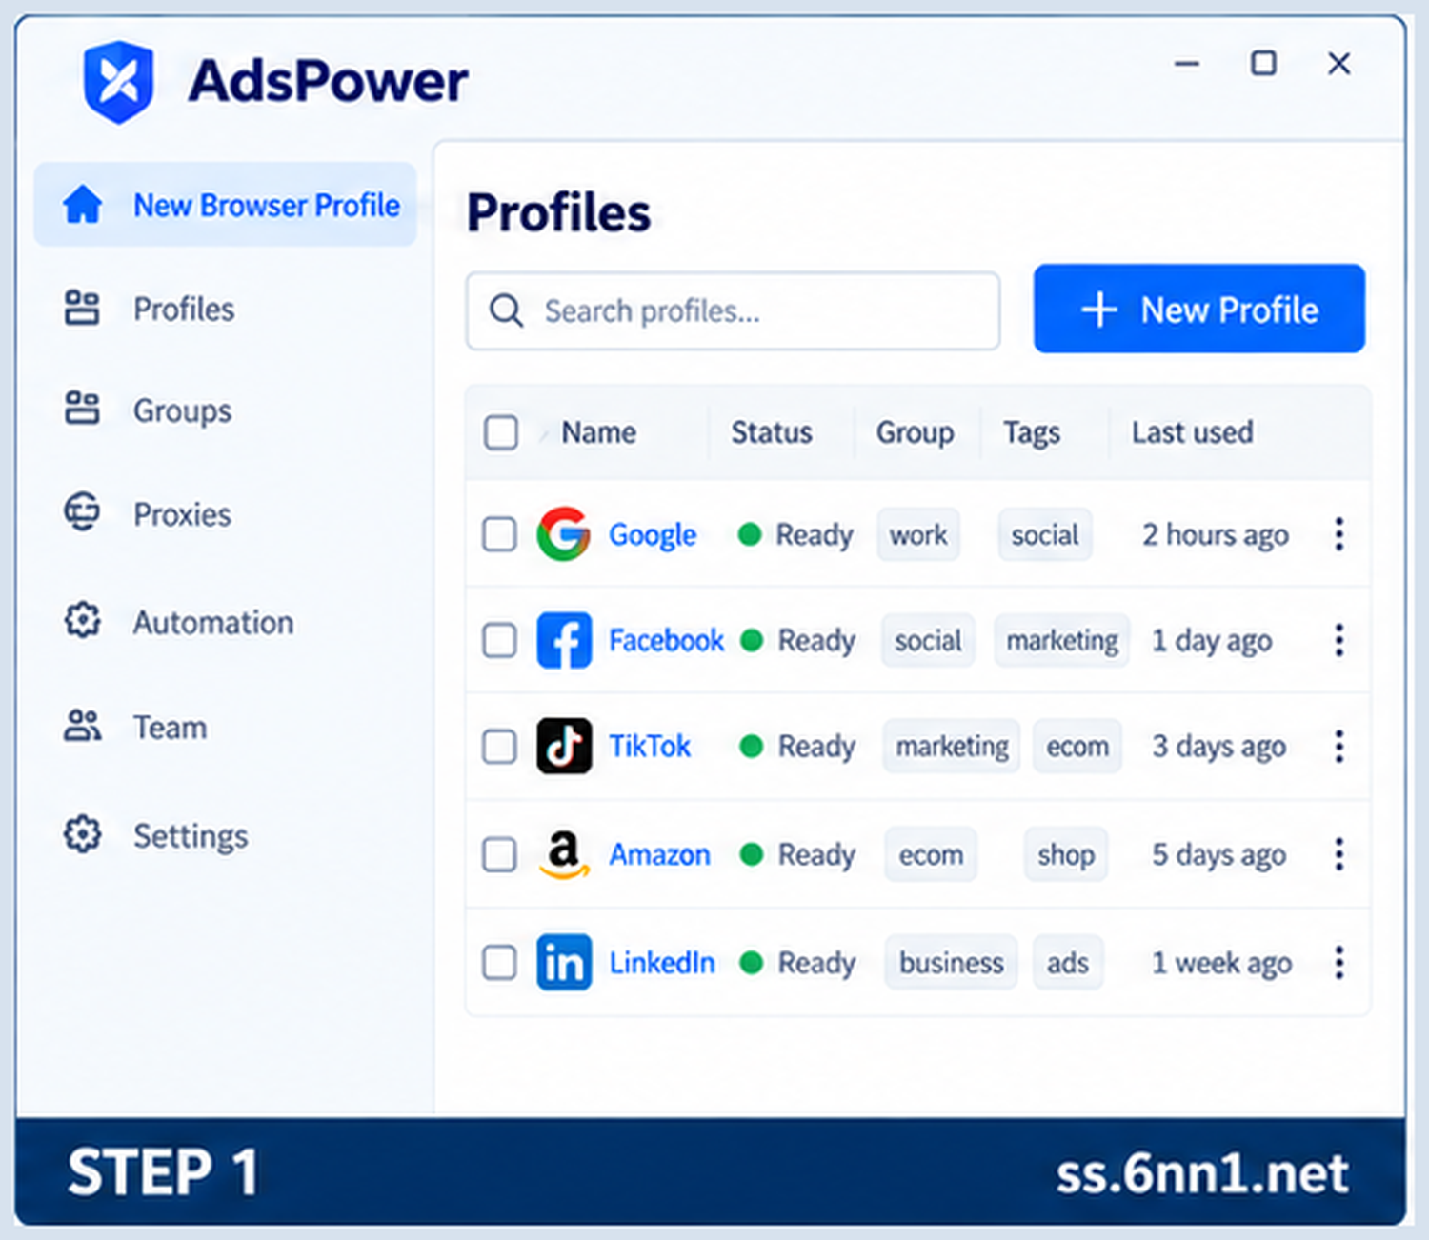
Task: Open the more options menu for Google row
Action: (x=1339, y=534)
